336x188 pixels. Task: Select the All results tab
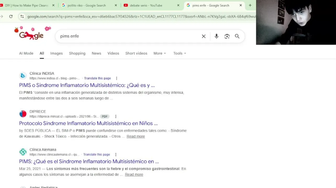click(x=42, y=53)
